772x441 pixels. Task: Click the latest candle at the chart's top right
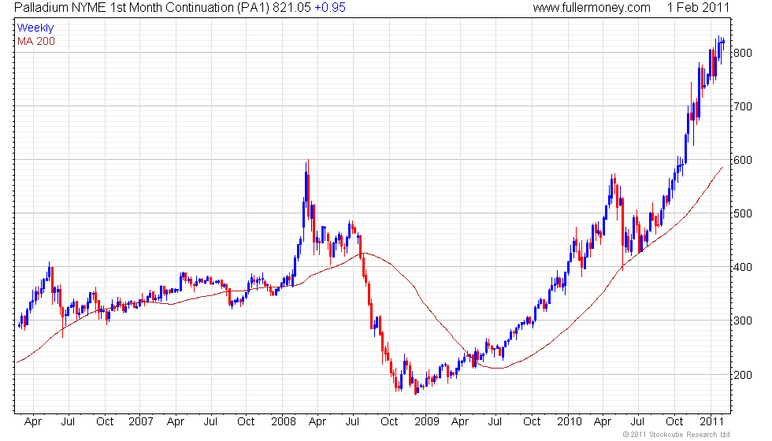coord(723,45)
